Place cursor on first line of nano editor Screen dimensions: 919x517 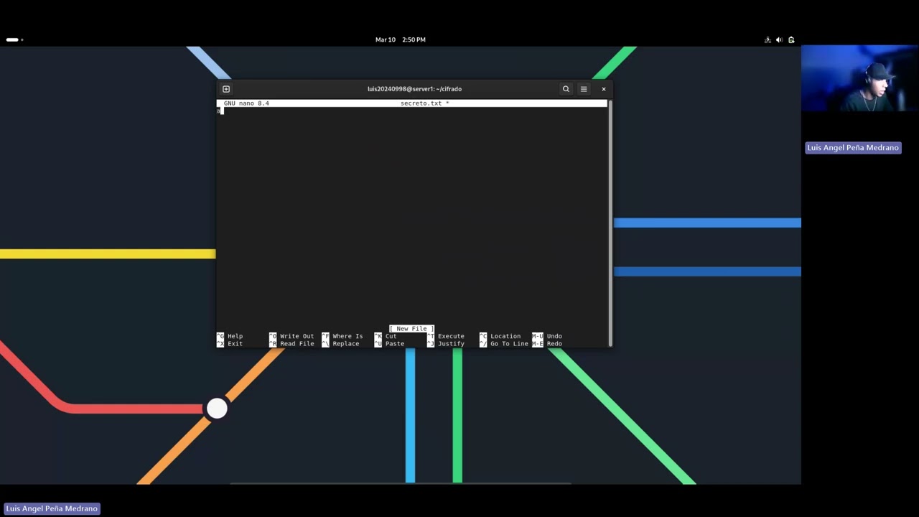411,111
